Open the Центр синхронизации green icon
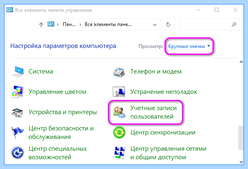This screenshot has height=169, width=248. [119, 132]
